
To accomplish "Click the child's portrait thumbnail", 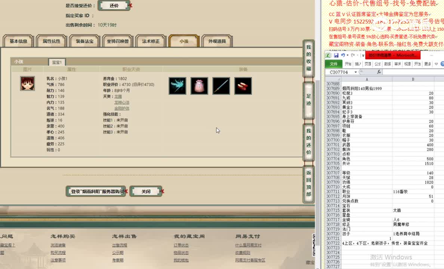I will tap(27, 83).
